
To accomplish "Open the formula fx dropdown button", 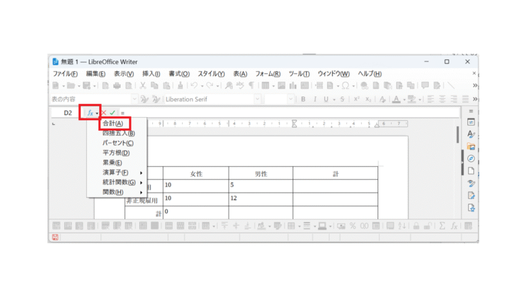I will [92, 113].
